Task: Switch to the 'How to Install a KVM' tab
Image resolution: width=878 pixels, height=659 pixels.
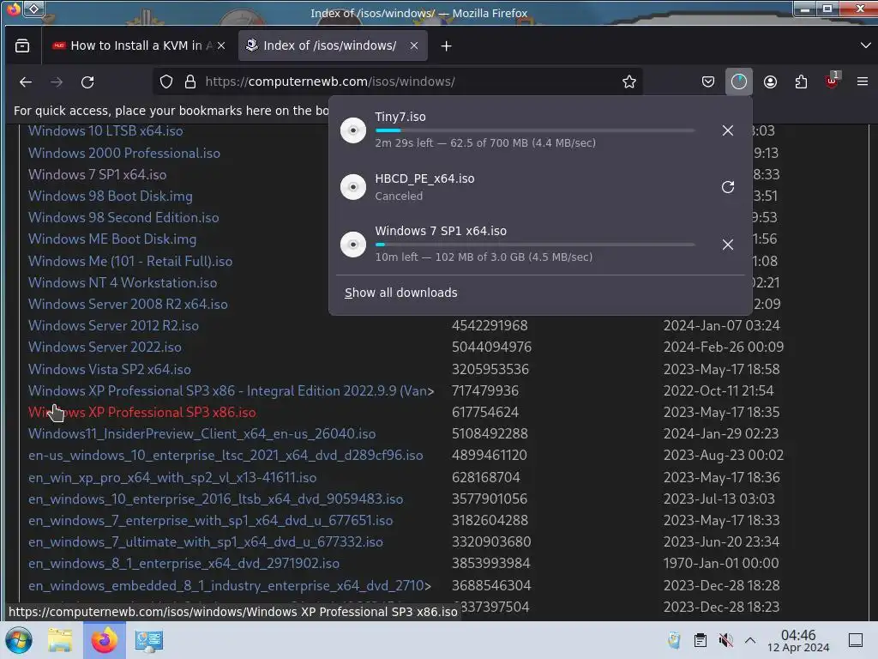Action: pyautogui.click(x=140, y=46)
